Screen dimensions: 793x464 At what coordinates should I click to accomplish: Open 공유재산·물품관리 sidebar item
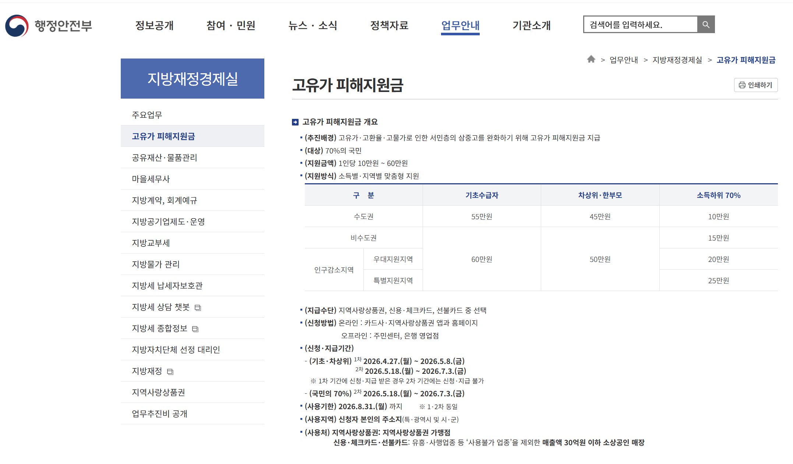pyautogui.click(x=165, y=157)
